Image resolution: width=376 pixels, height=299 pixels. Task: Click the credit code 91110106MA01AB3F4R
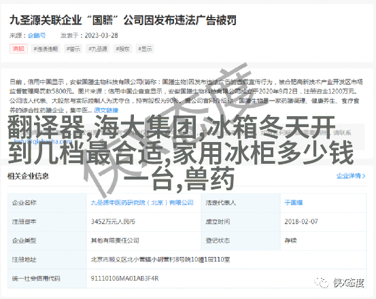pyautogui.click(x=124, y=279)
